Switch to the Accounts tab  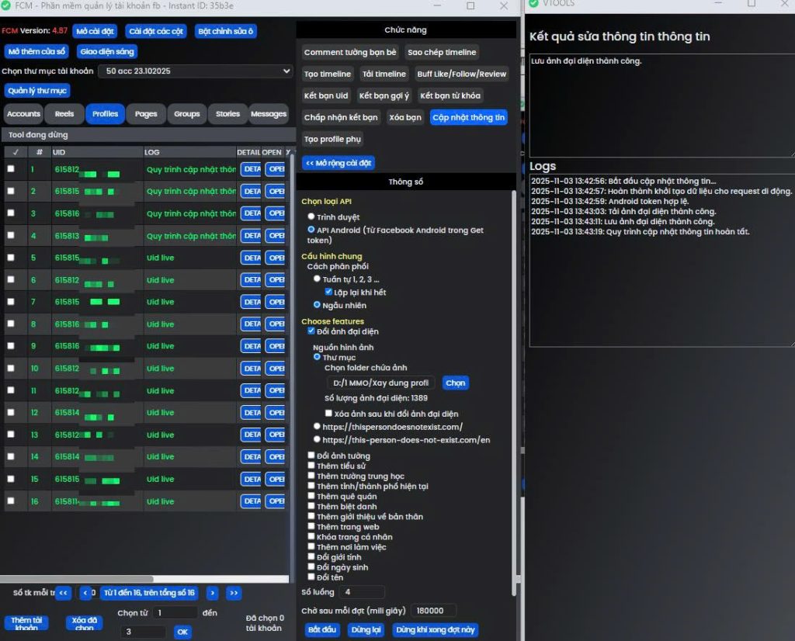pos(23,114)
